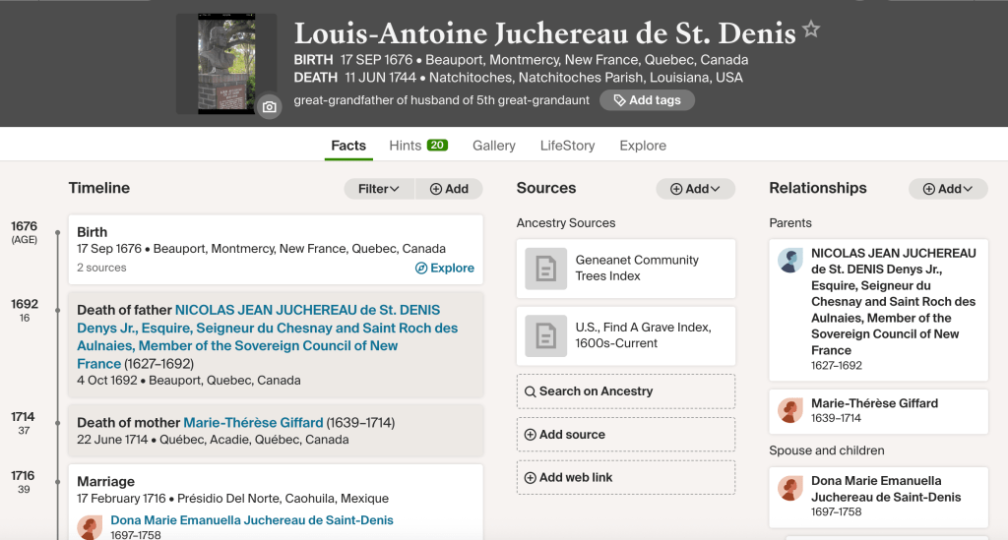Click the camera icon on profile photo
This screenshot has width=1008, height=540.
click(x=269, y=107)
